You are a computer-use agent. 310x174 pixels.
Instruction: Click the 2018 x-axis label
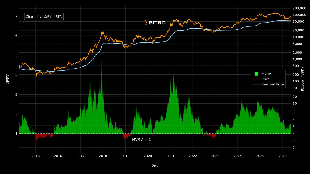click(103, 156)
